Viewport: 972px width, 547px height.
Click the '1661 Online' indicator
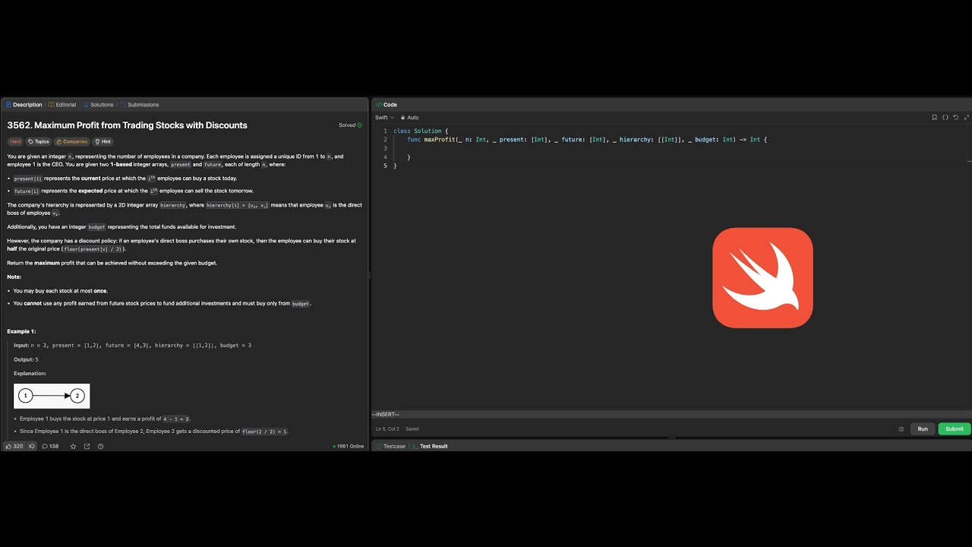click(349, 446)
